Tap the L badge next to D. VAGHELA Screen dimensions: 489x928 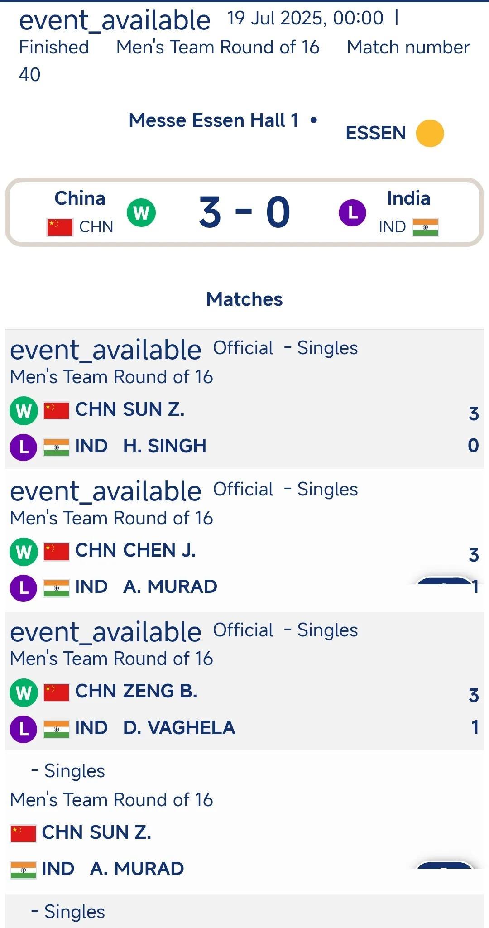(24, 729)
